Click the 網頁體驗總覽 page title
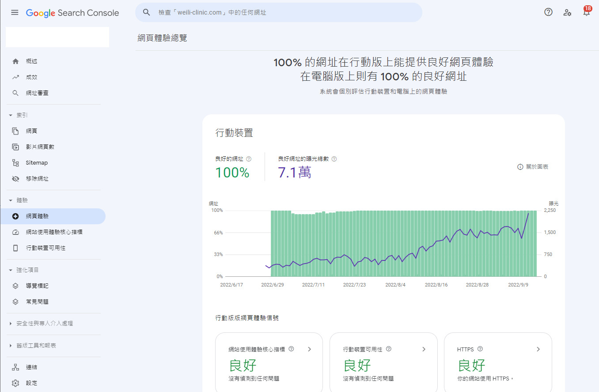599x392 pixels. click(x=163, y=38)
